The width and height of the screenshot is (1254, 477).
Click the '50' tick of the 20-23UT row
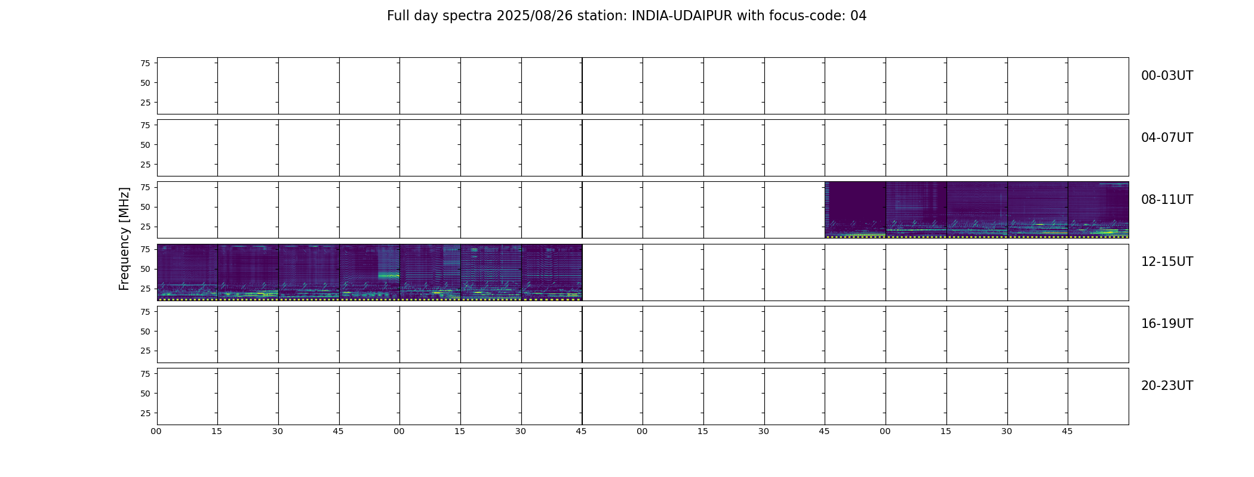pos(145,394)
